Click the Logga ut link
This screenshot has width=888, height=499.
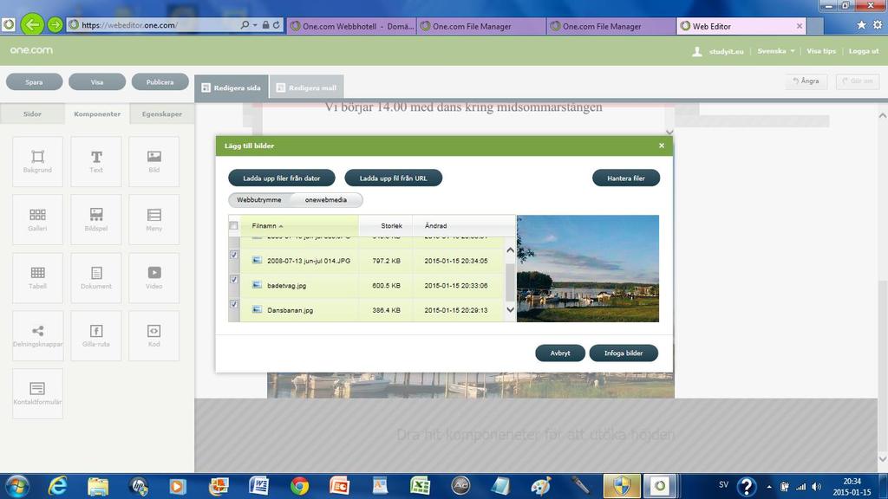[864, 51]
